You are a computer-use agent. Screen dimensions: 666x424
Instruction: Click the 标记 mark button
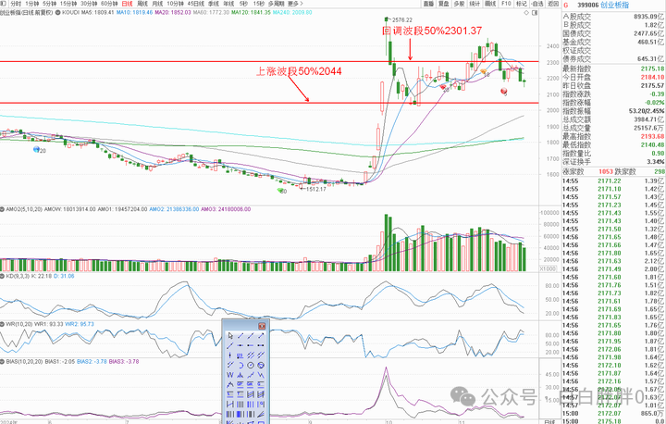pos(521,4)
